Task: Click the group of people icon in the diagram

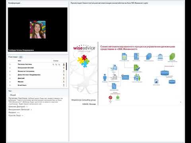Action: coord(137,77)
